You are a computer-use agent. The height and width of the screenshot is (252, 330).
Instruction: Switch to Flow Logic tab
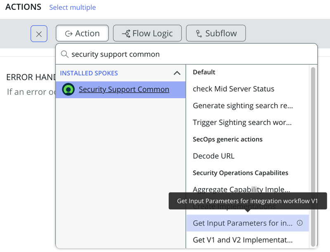point(147,33)
